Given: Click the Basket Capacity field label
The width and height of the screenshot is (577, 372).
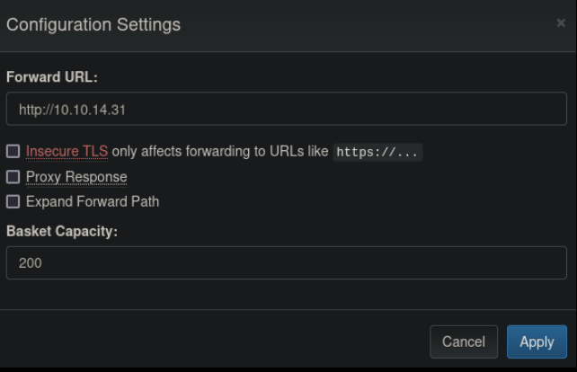Looking at the screenshot, I should [62, 231].
